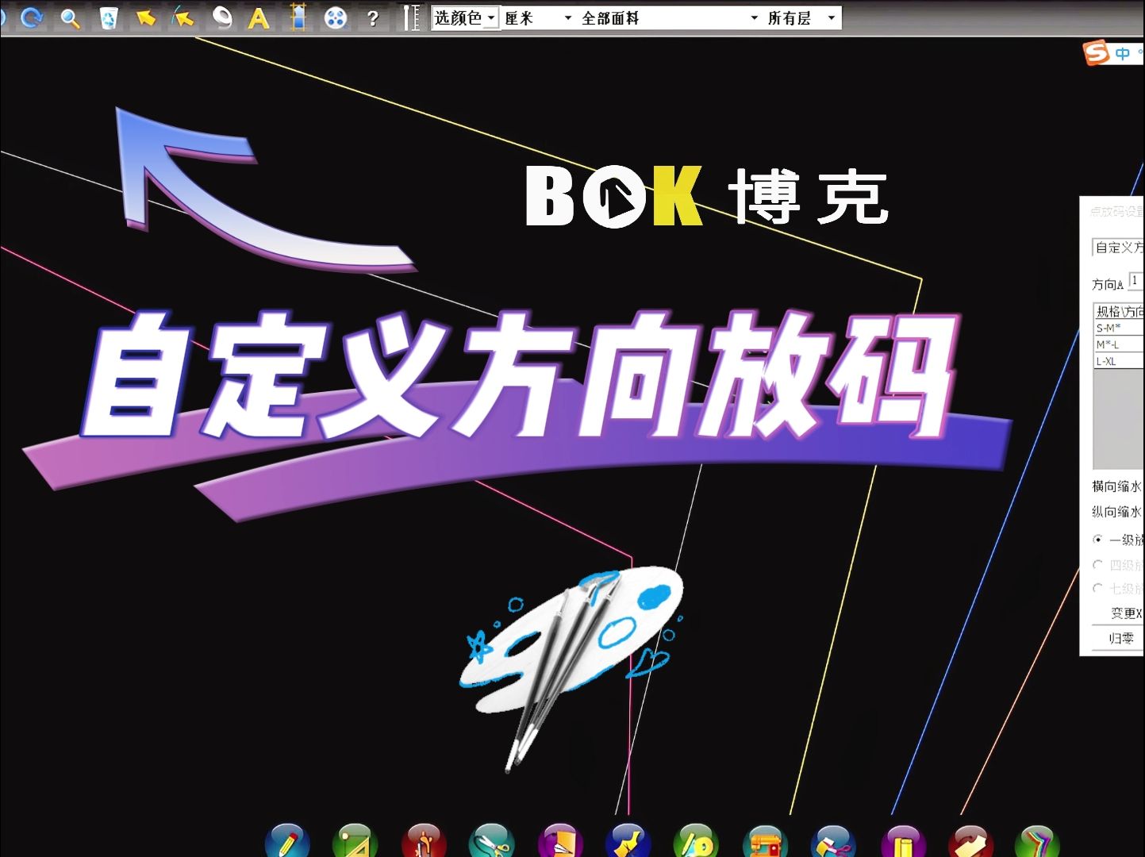Click the 方向A number input field

[x=1136, y=282]
